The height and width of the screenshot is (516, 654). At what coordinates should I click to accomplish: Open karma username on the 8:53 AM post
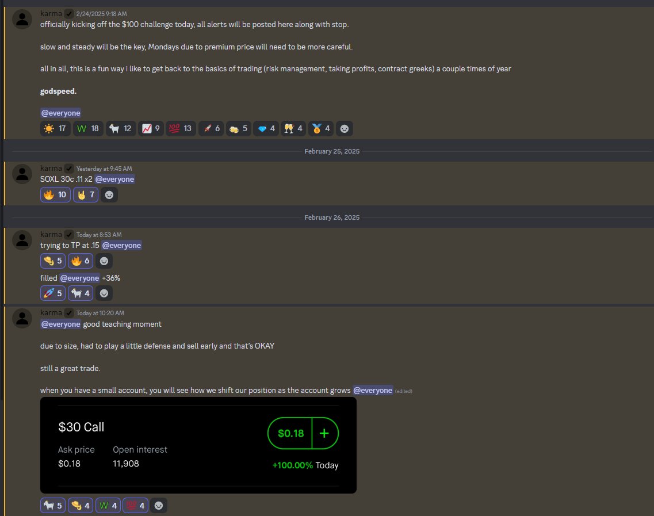[x=51, y=235]
